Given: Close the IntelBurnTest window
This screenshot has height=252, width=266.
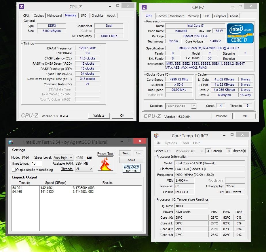Looking at the screenshot, I should coord(140,141).
